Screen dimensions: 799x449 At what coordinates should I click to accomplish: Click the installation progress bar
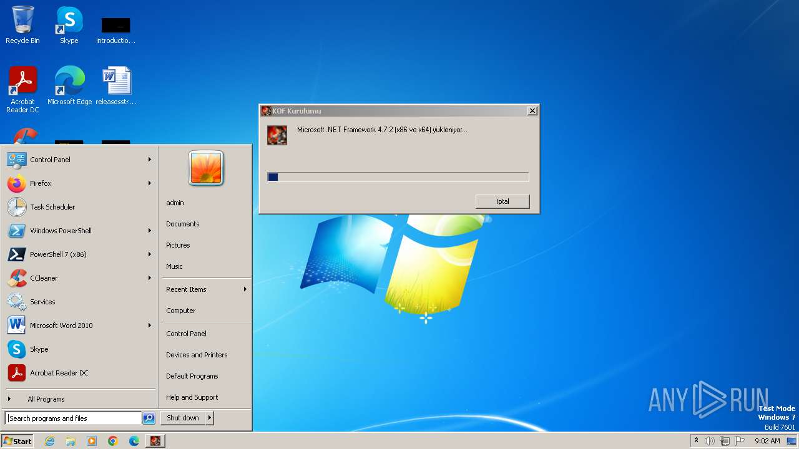point(398,177)
